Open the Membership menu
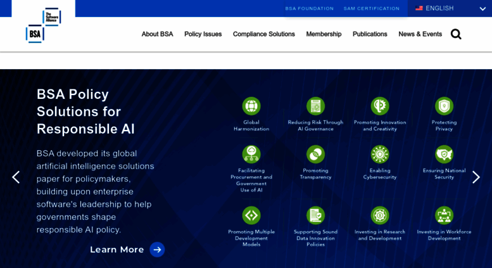 click(x=324, y=34)
